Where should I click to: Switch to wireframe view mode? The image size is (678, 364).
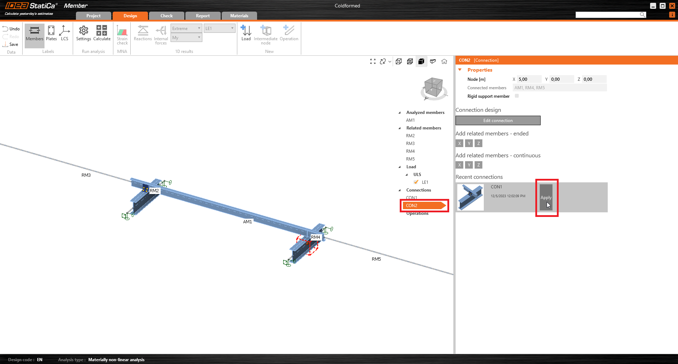(399, 62)
